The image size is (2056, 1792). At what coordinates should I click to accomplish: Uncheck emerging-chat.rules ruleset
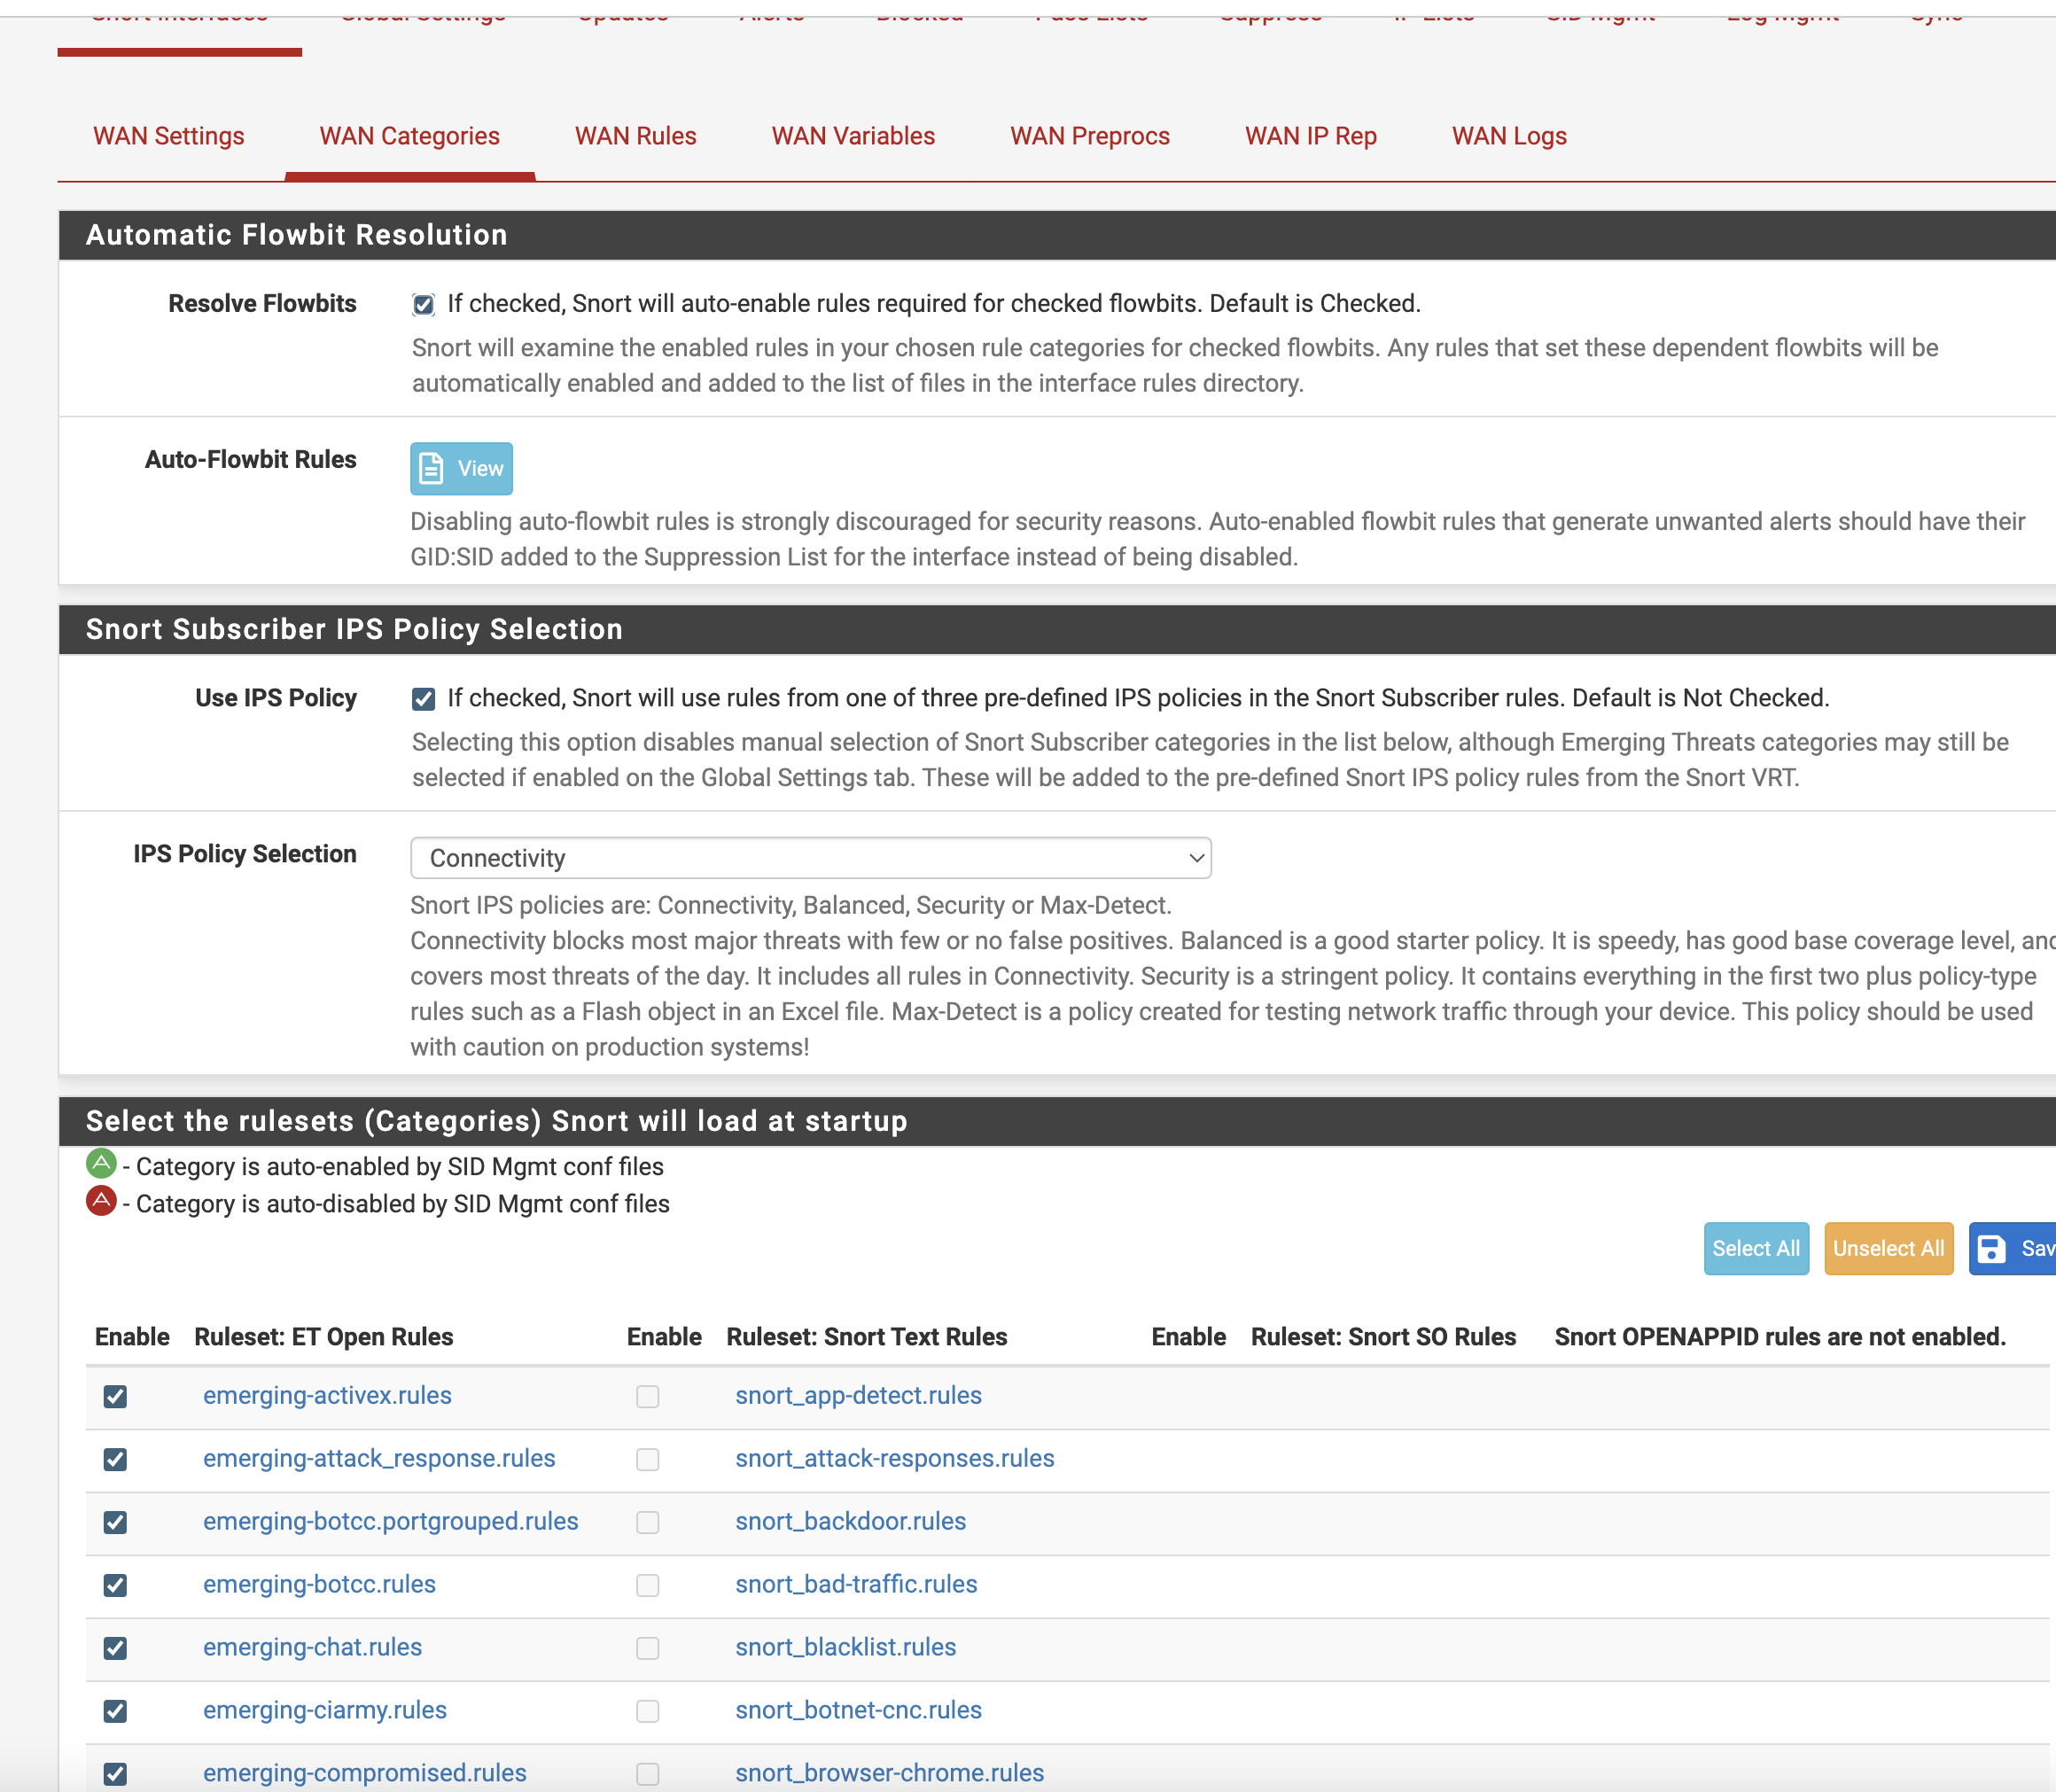tap(116, 1648)
